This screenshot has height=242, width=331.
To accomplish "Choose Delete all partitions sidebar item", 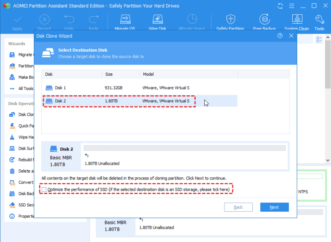I will [x=21, y=171].
